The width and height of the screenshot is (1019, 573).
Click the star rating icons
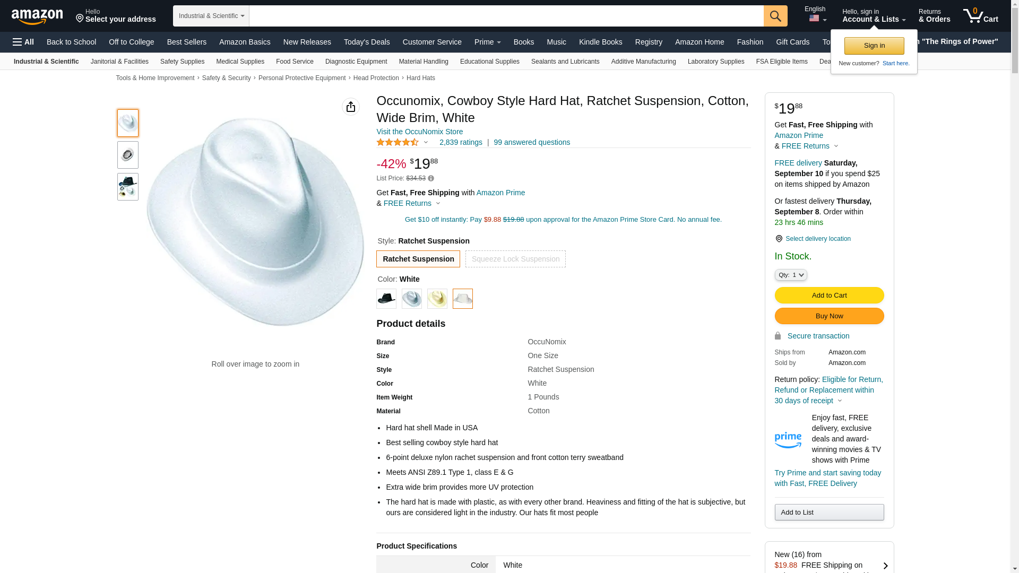click(398, 142)
